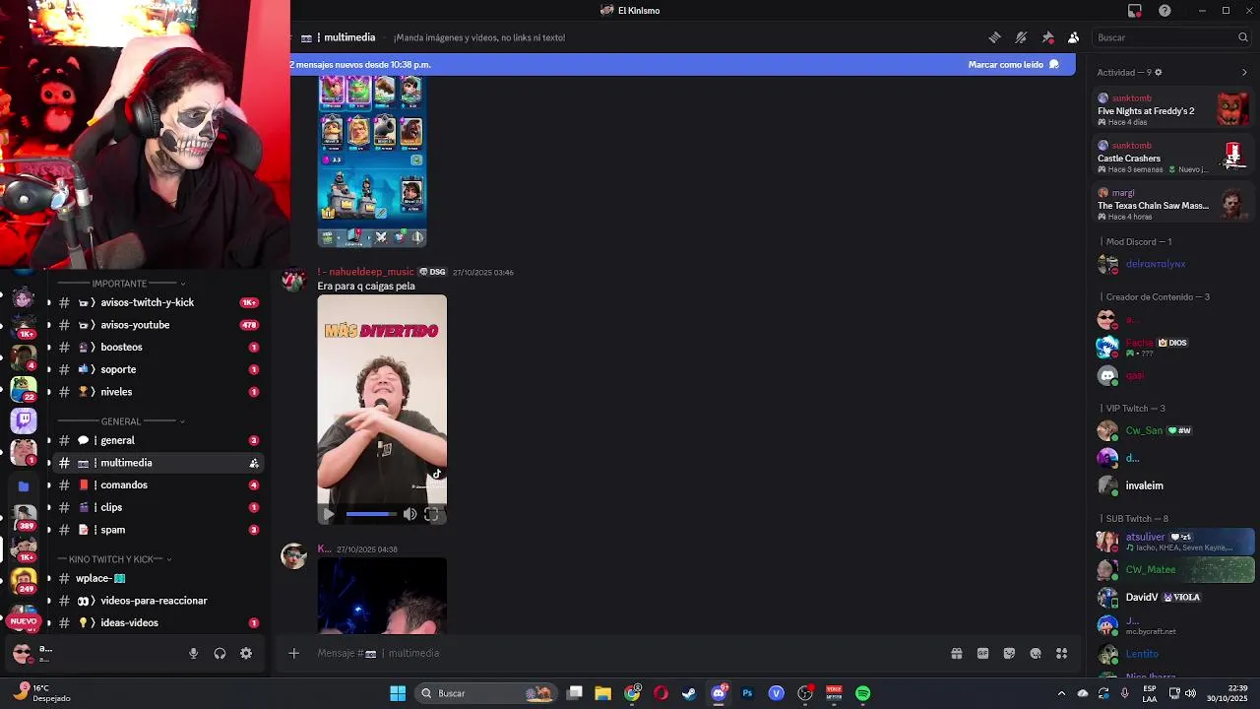Toggle the member list icon
This screenshot has height=709, width=1260.
pos(1073,37)
